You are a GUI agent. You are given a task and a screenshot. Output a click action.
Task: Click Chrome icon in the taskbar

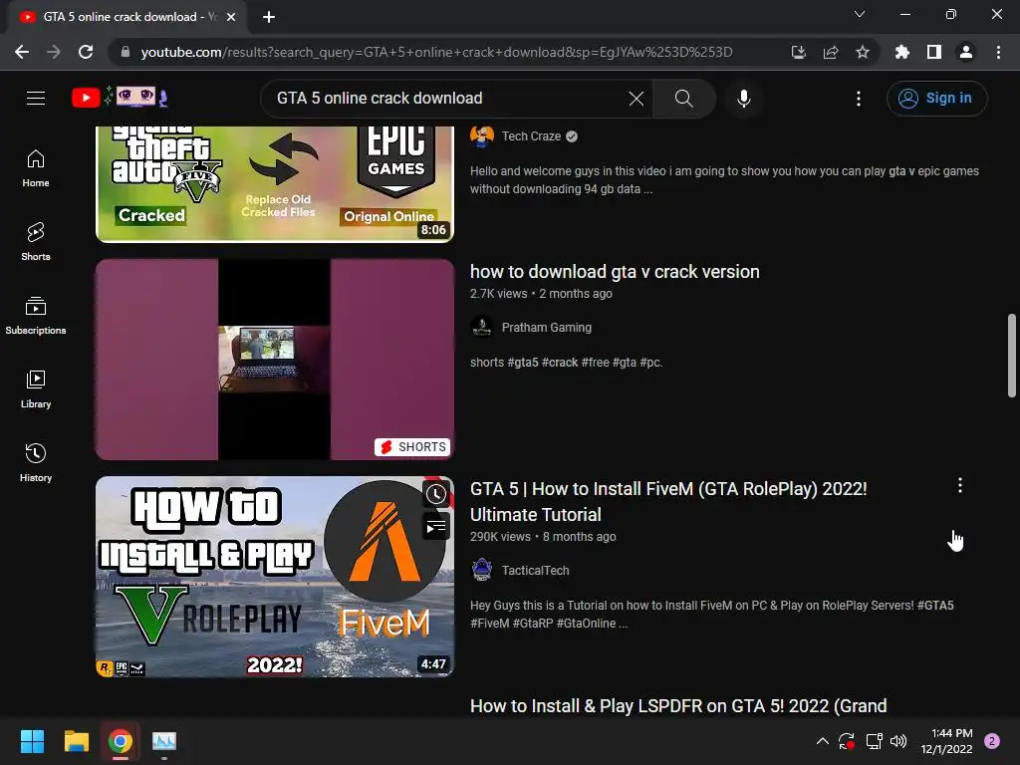coord(121,741)
